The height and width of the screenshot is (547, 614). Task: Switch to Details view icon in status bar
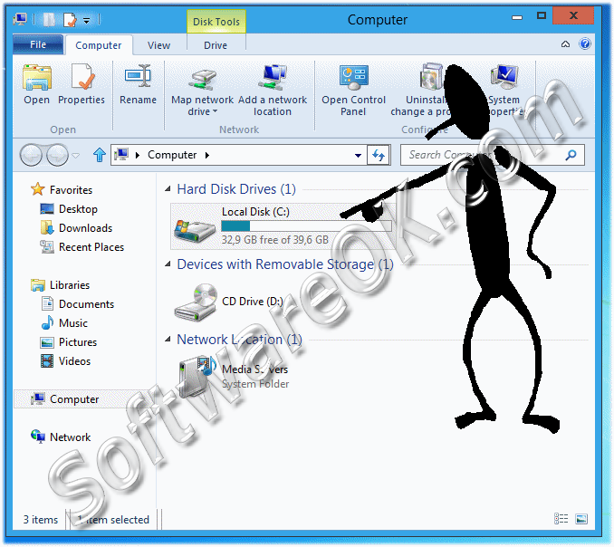pos(561,519)
